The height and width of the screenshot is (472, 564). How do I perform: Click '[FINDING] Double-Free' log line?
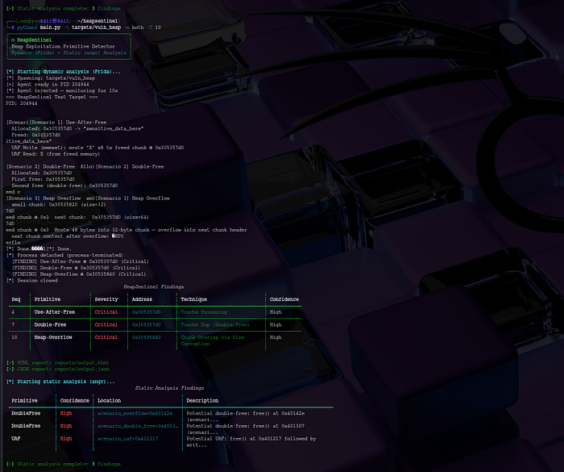click(x=76, y=268)
